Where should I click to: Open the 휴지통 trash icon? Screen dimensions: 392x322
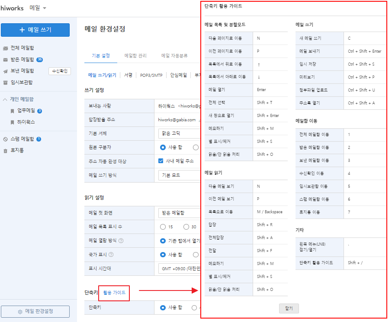(6, 151)
